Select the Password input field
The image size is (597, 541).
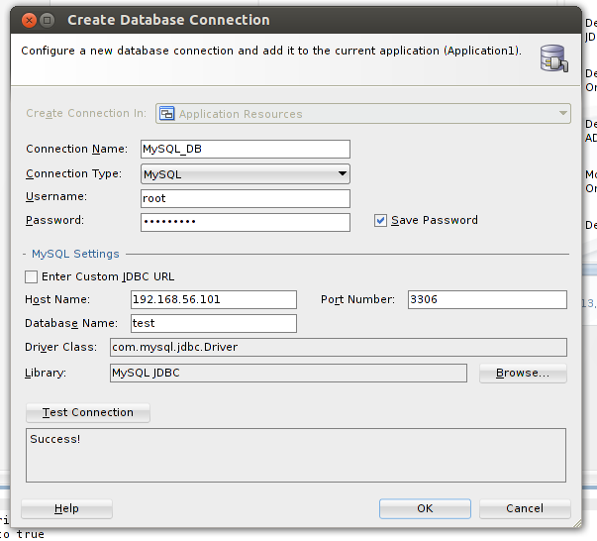click(246, 222)
